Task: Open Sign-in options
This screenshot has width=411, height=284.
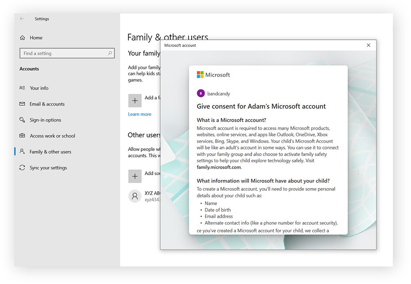Action: [x=45, y=120]
